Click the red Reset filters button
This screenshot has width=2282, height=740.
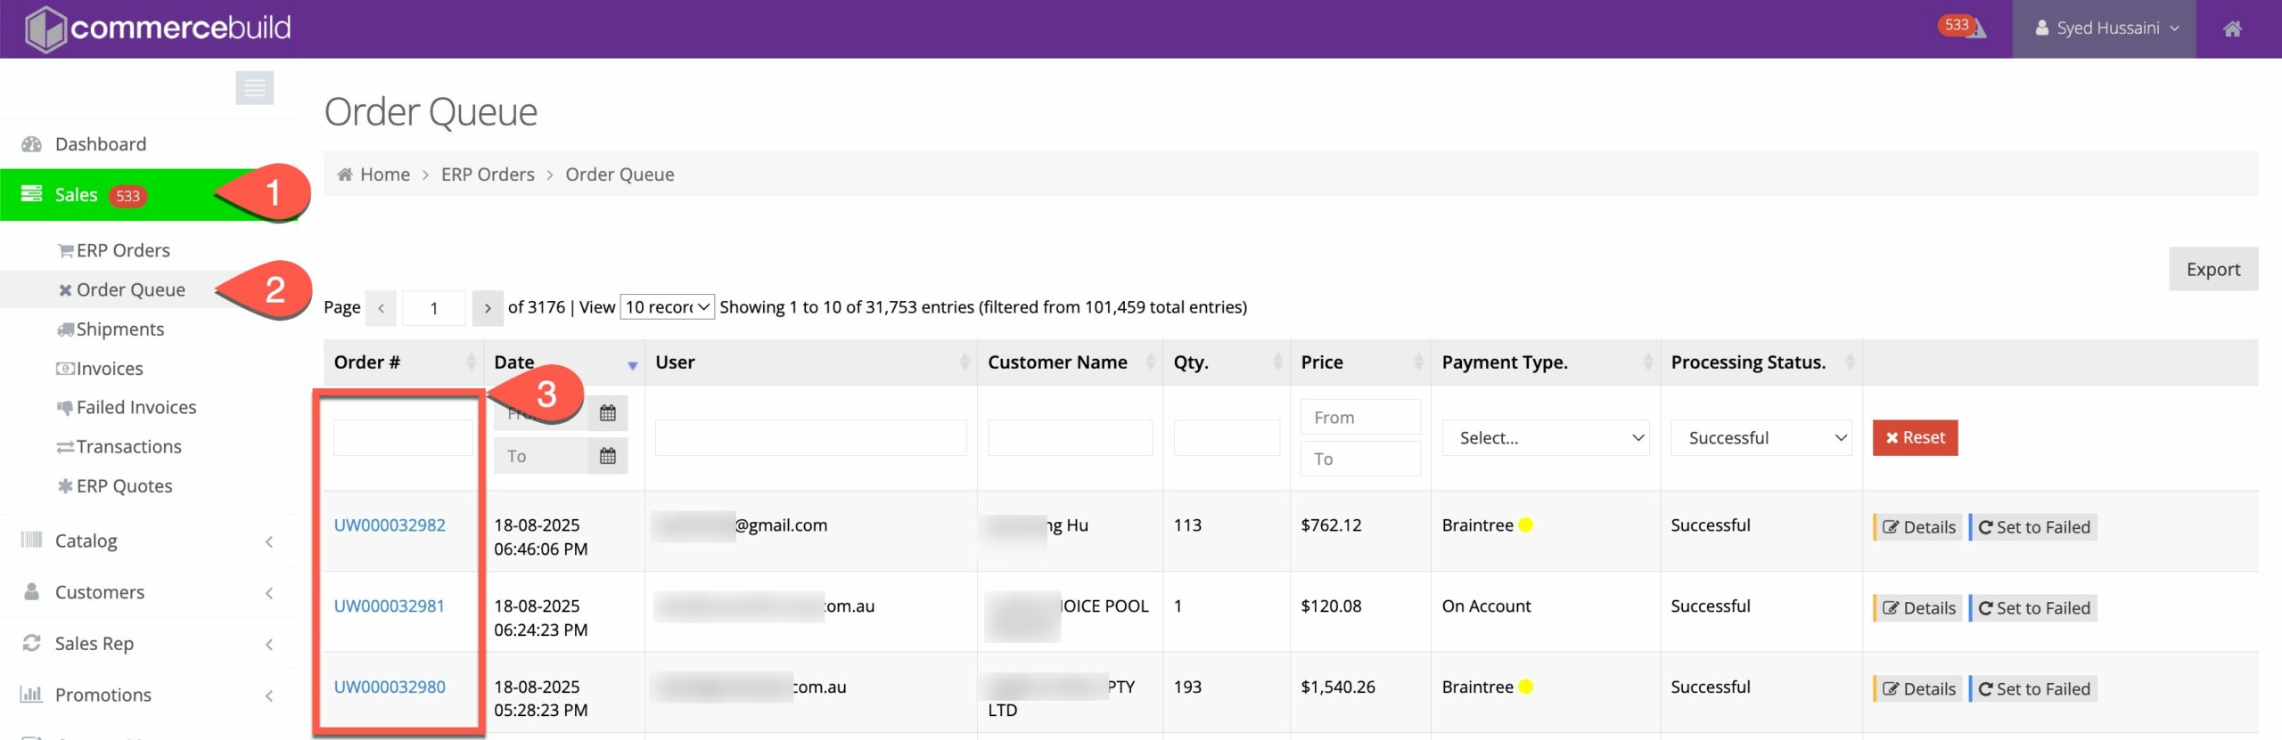(1914, 438)
